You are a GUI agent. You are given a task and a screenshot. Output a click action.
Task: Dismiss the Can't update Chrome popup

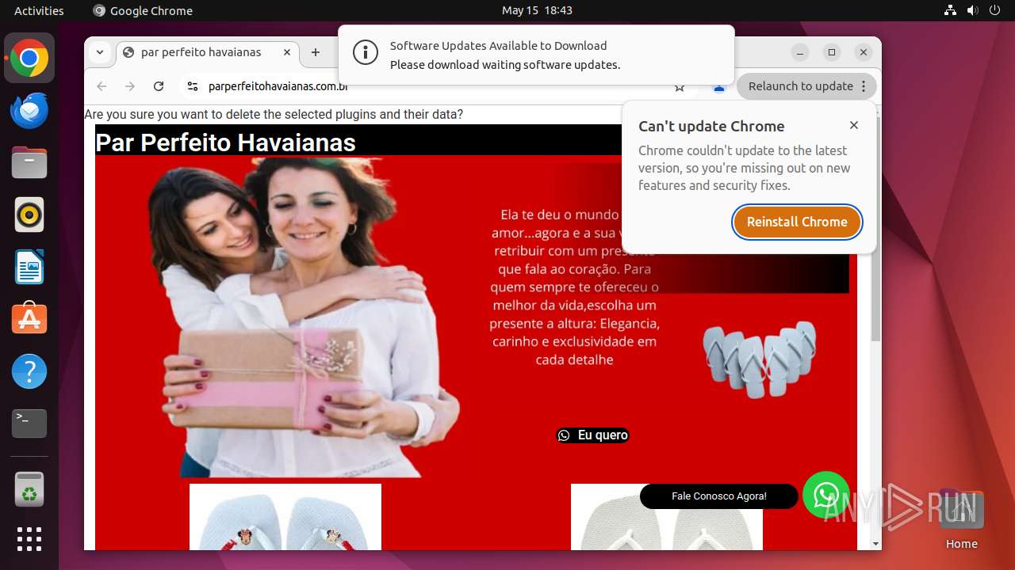tap(854, 125)
